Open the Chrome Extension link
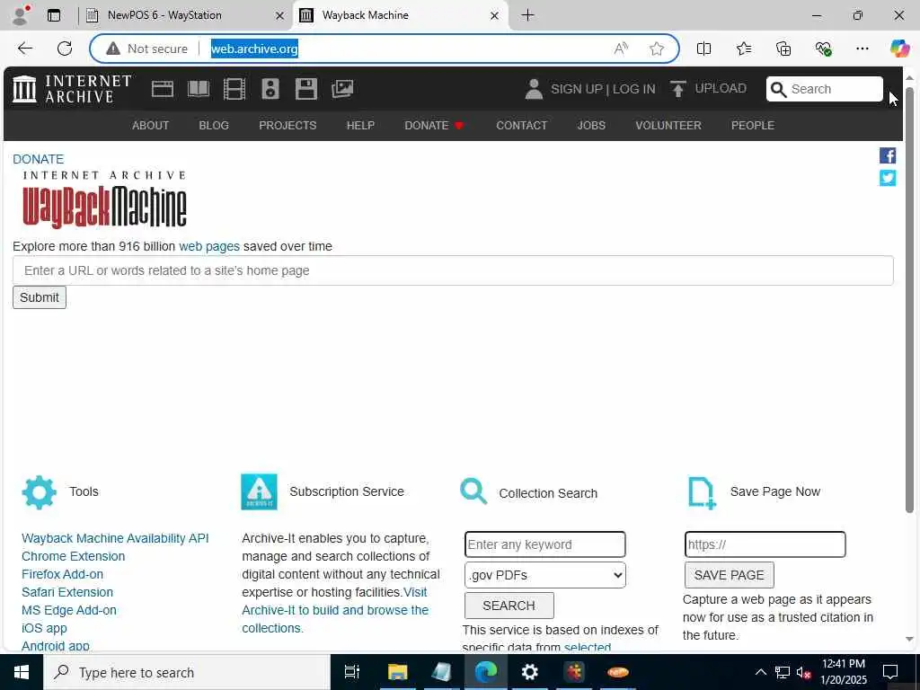Viewport: 920px width, 690px height. 74,556
